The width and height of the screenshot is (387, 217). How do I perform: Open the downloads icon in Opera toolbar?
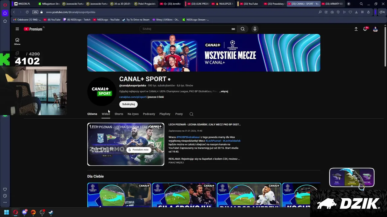pos(356,12)
